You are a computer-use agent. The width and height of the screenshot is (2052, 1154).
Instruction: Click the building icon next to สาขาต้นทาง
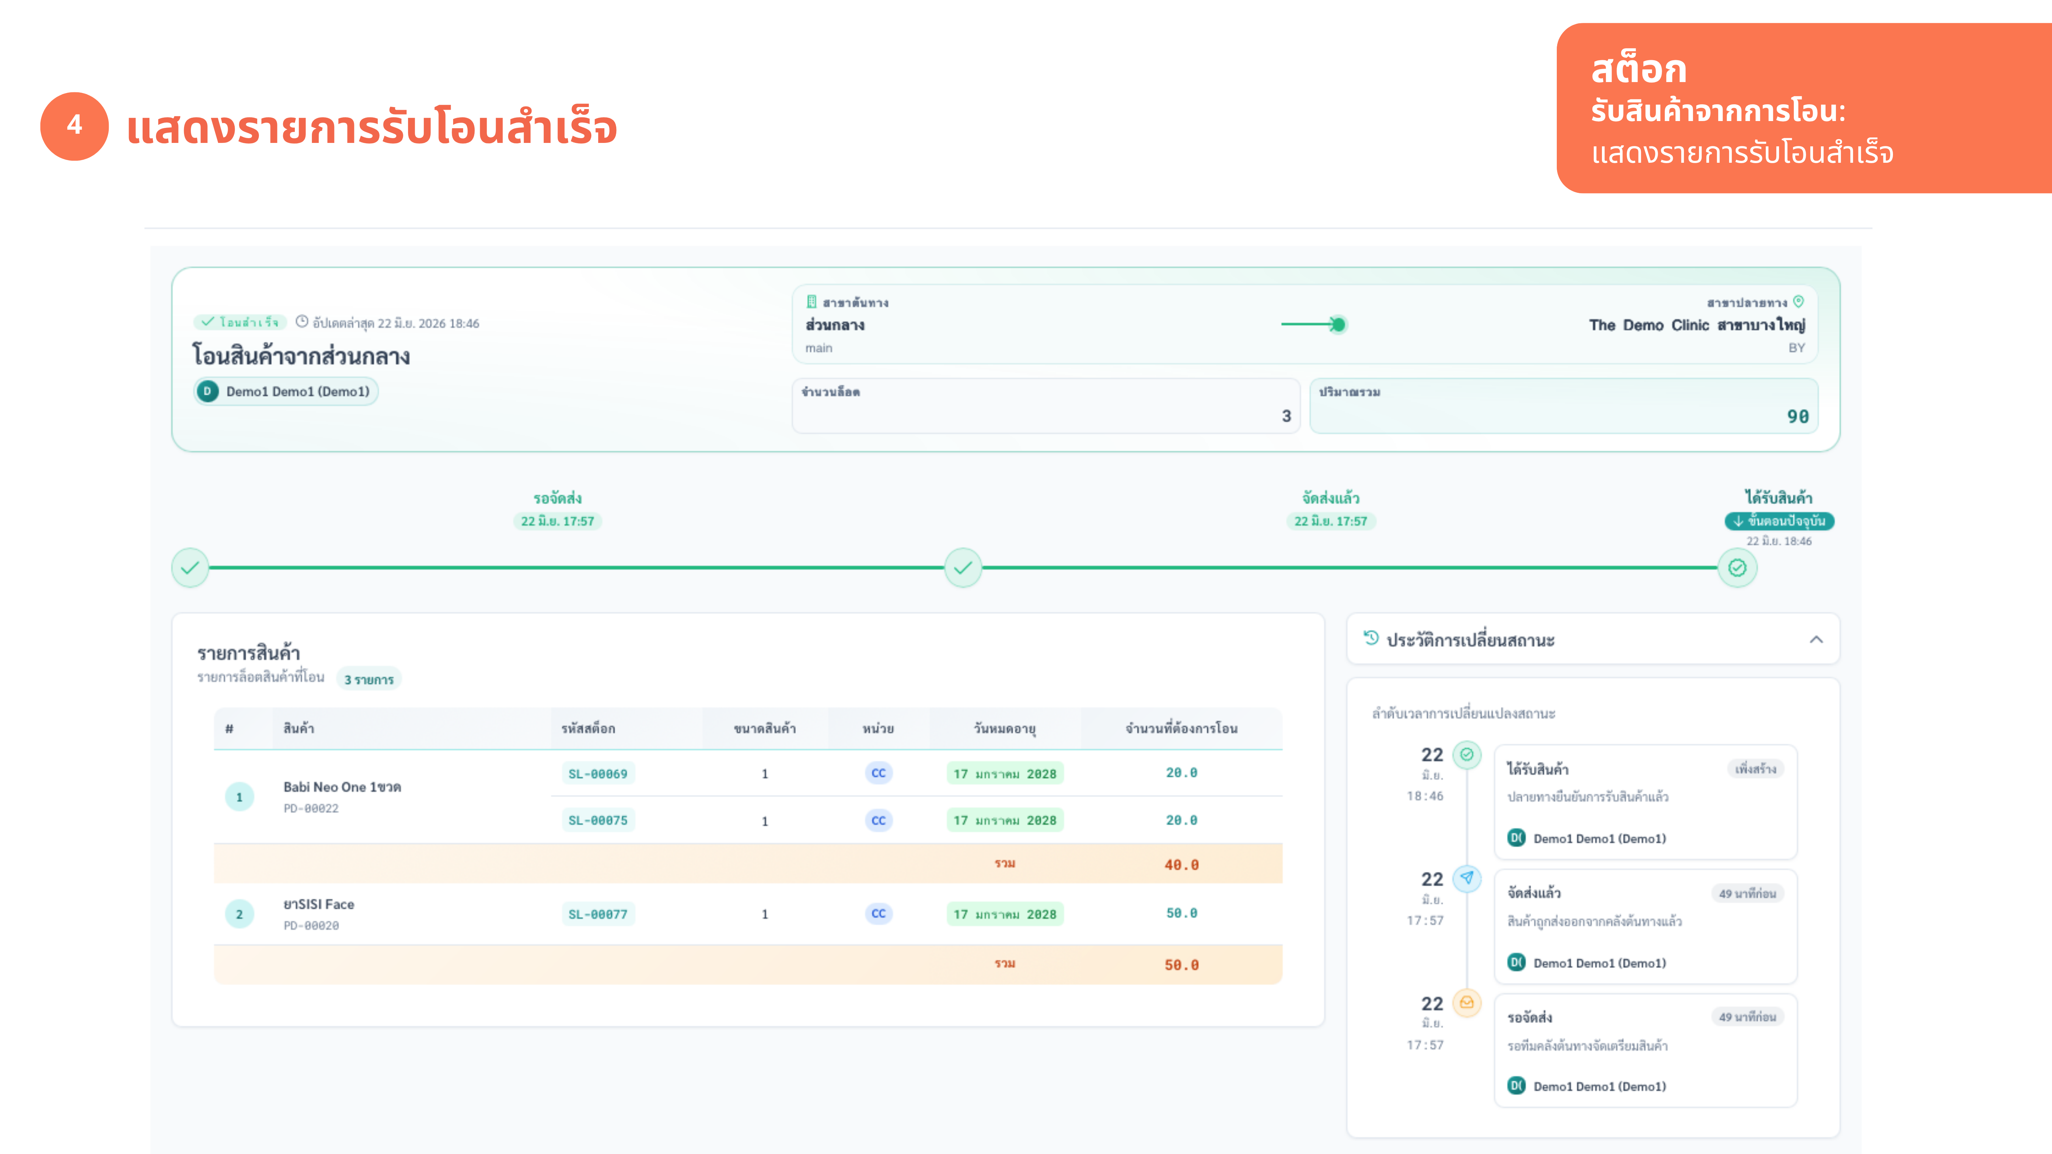tap(811, 302)
